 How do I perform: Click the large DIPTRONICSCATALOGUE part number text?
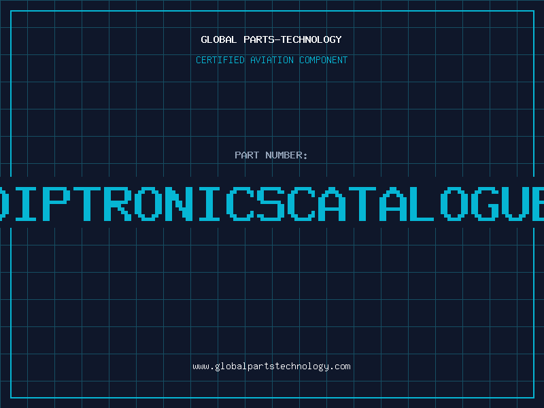(272, 203)
